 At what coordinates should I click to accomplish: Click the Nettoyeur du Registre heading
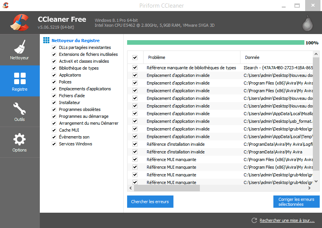tap(75, 41)
